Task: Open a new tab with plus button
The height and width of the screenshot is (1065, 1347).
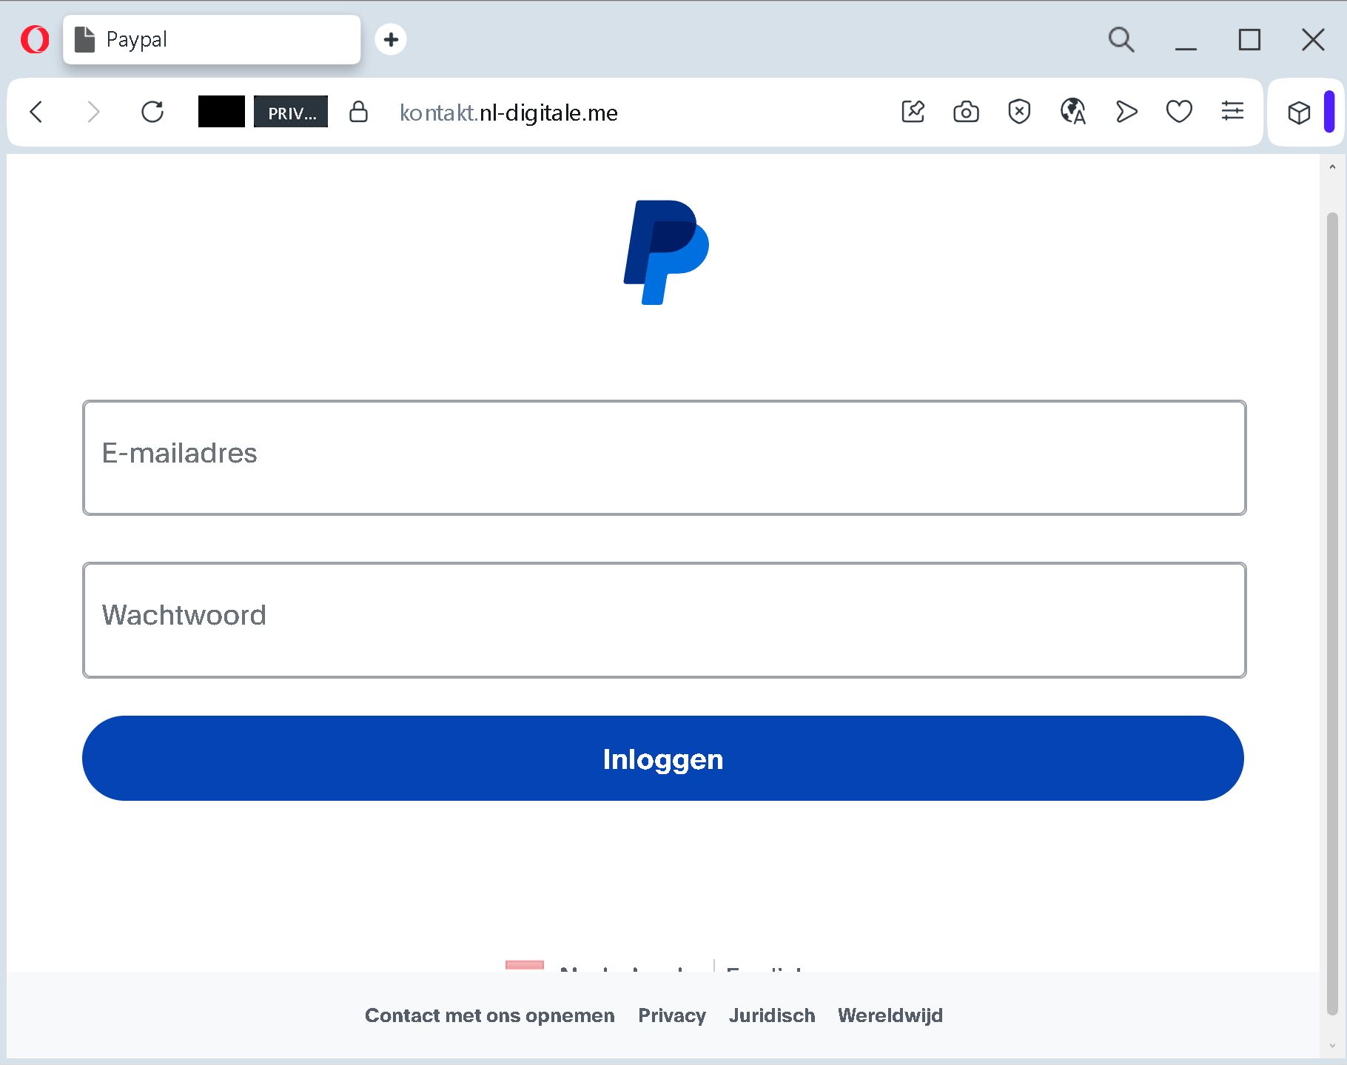Action: pos(391,39)
